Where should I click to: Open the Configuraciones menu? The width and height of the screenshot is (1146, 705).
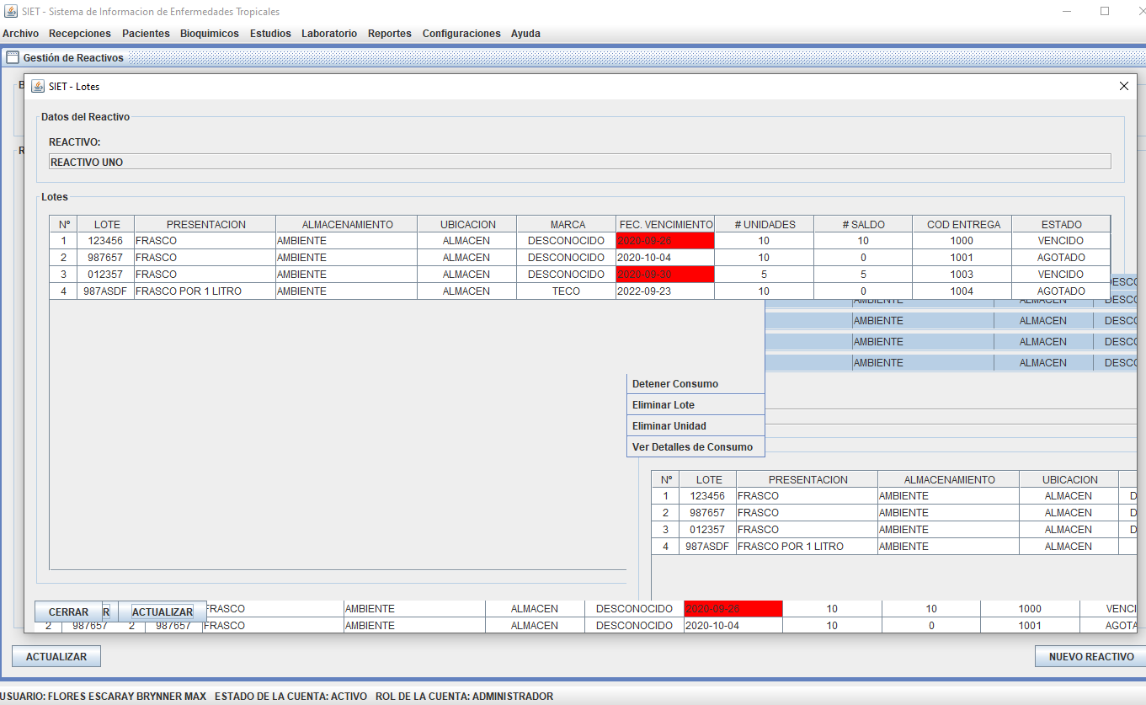(461, 34)
